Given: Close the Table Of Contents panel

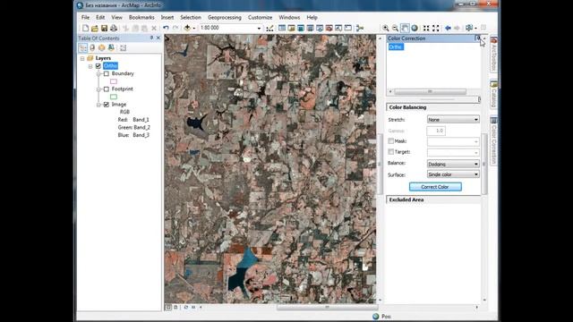Looking at the screenshot, I should 158,38.
